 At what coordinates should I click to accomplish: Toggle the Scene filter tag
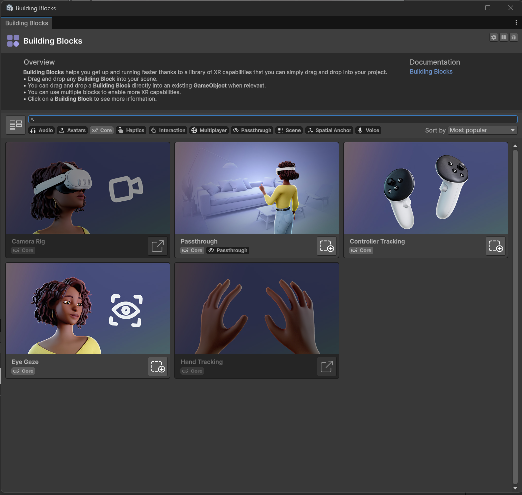click(289, 130)
